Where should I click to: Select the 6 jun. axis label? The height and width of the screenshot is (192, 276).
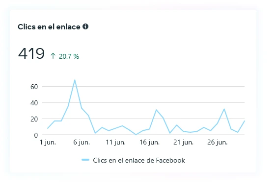(82, 143)
